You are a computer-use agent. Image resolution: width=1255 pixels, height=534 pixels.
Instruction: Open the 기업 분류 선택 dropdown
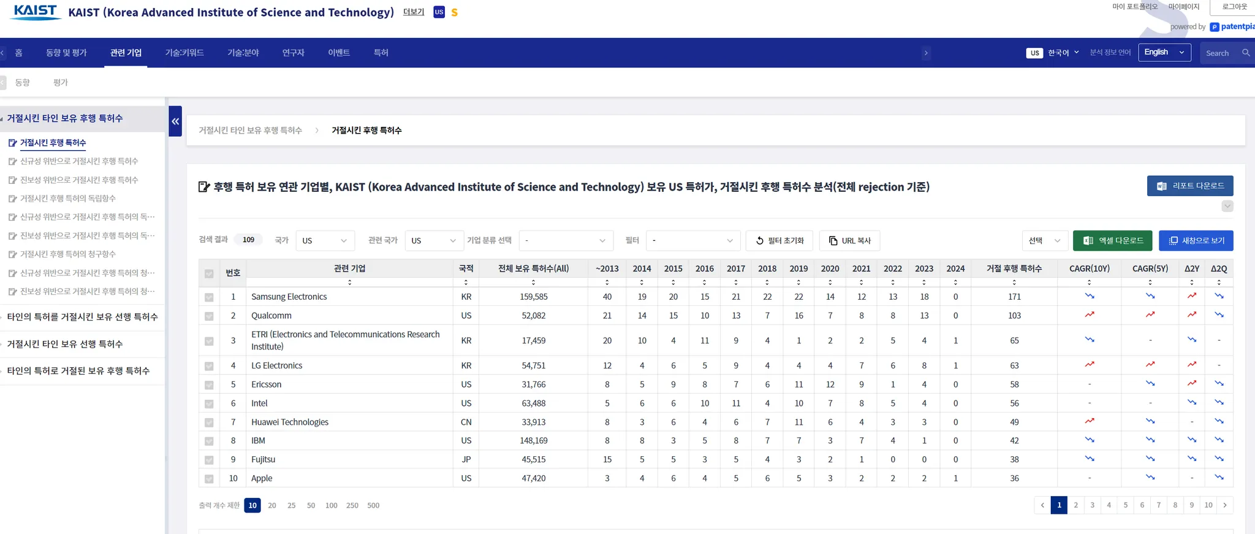click(x=566, y=240)
